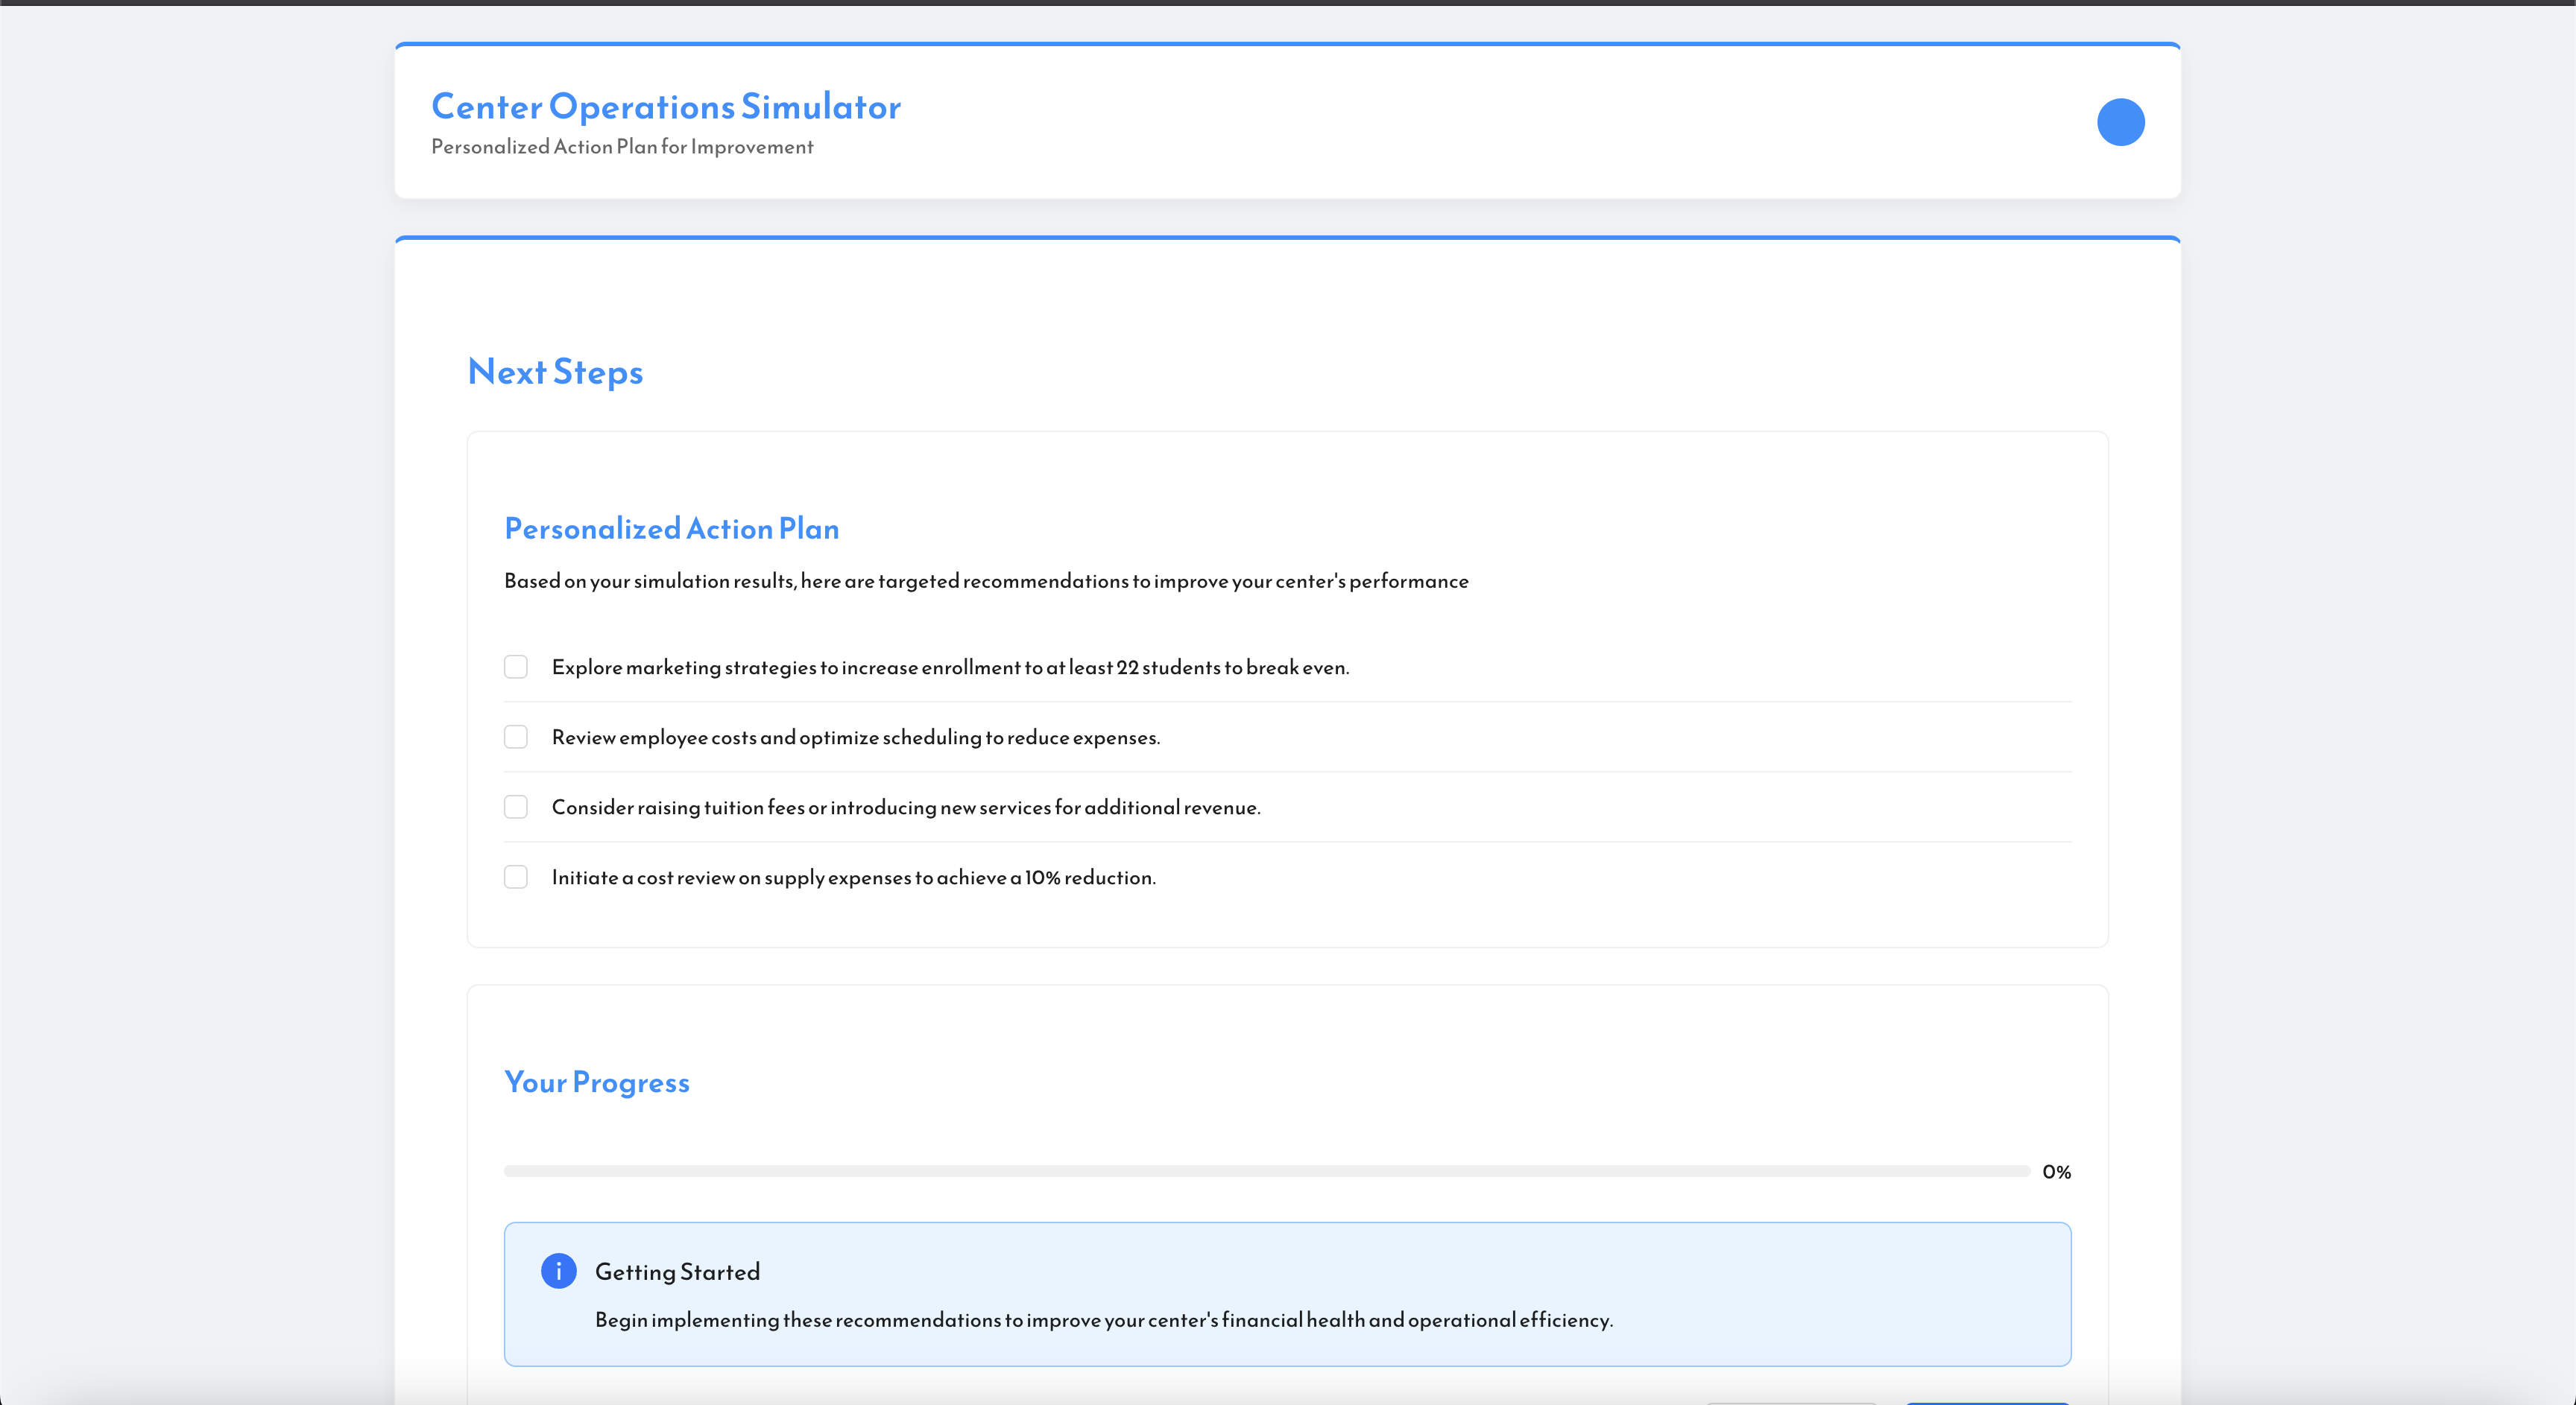This screenshot has height=1405, width=2576.
Task: Select 'Consider raising tuition fees' recommendation text
Action: [906, 808]
